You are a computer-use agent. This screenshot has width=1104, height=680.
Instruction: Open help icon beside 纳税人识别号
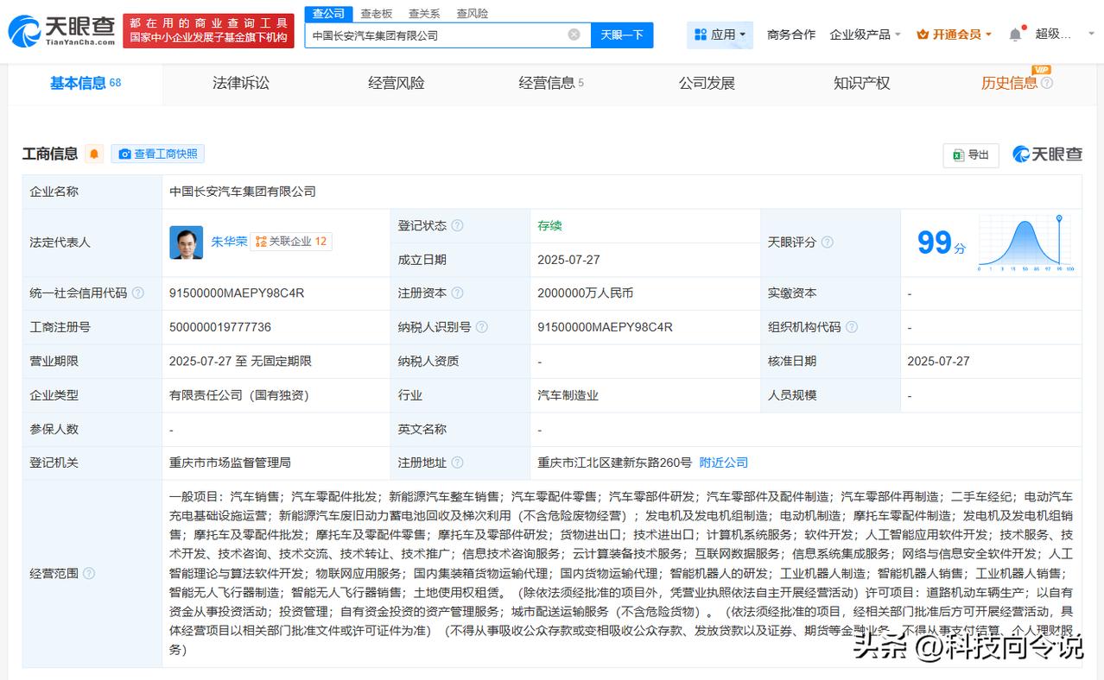[481, 327]
